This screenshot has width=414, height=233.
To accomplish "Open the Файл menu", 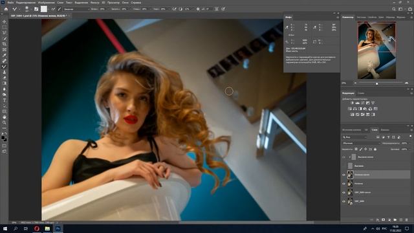I will click(10, 3).
